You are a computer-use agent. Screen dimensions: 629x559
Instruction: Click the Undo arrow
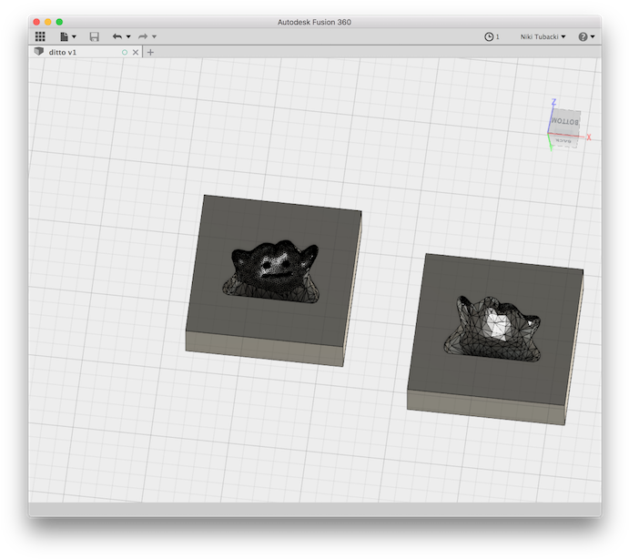117,36
